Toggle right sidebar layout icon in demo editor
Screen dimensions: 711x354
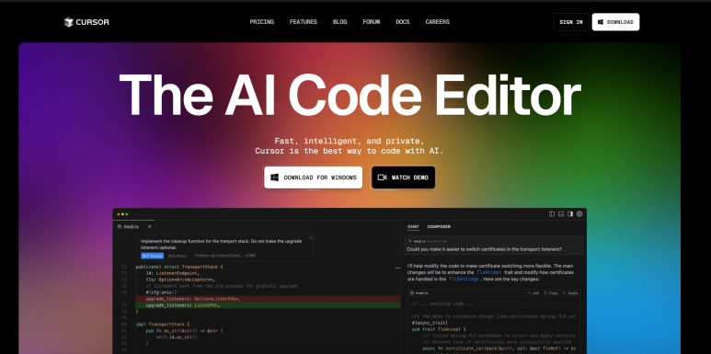pyautogui.click(x=570, y=214)
